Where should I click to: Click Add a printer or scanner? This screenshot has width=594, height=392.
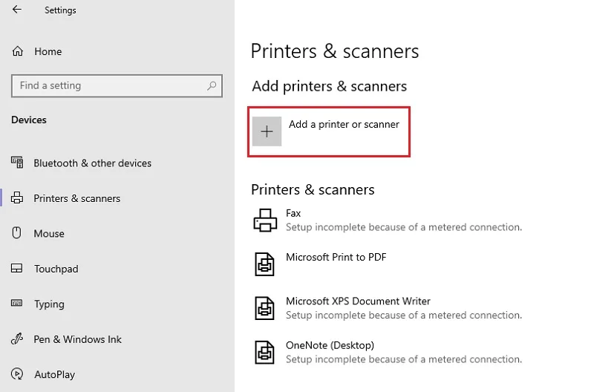[344, 124]
